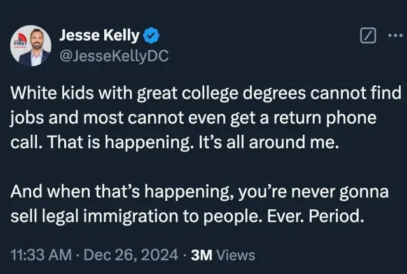407x274 pixels.
Task: Open the @JesseKellyDC handle link
Action: (114, 56)
